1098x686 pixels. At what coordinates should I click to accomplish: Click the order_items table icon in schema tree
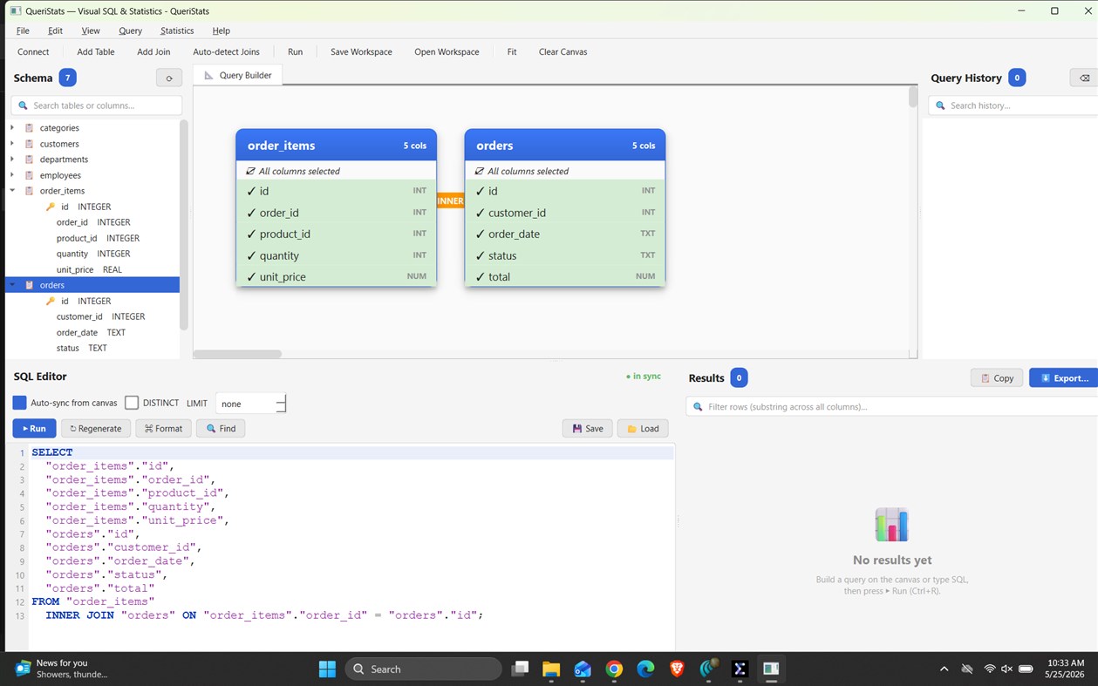click(30, 191)
